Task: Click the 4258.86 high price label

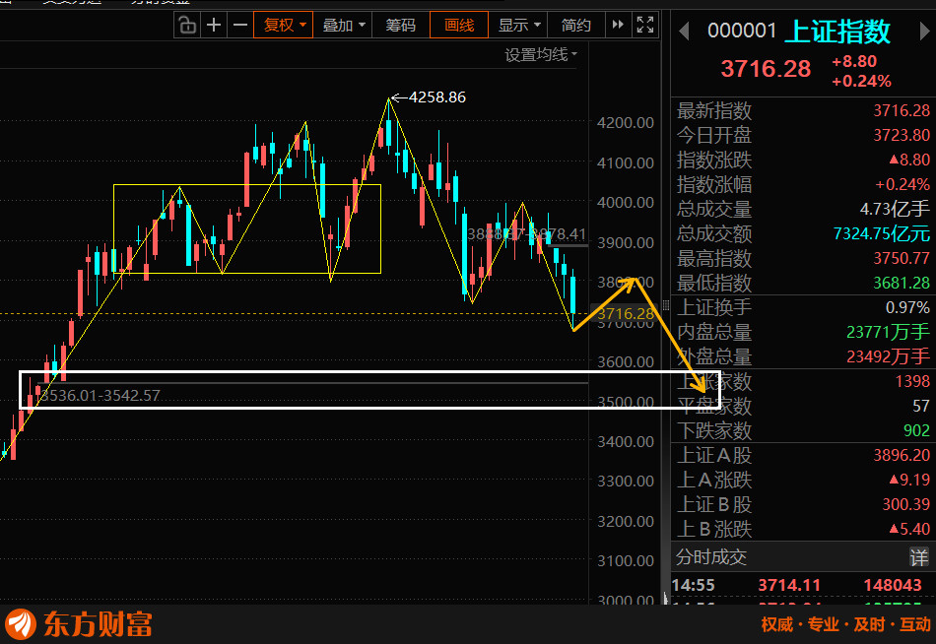Action: [436, 97]
